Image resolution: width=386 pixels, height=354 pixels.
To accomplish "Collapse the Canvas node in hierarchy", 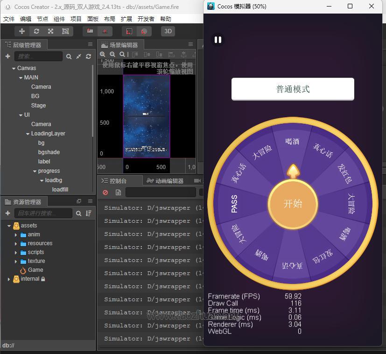I will point(14,68).
